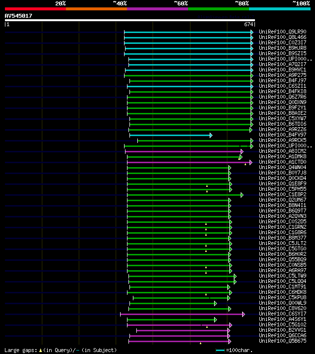Click the UniRef100_A4S6Y1 subject name
This screenshot has height=354, width=315.
(x=283, y=319)
